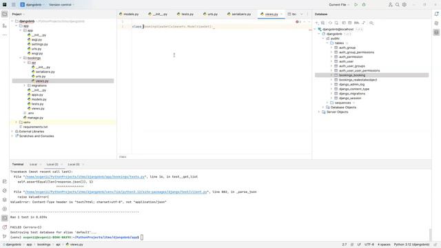This screenshot has height=248, width=441.
Task: Toggle the Database tool window icon on right stripe
Action: coord(436,32)
